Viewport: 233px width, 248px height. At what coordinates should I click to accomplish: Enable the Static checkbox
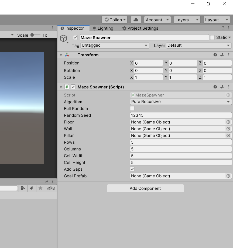click(x=212, y=37)
